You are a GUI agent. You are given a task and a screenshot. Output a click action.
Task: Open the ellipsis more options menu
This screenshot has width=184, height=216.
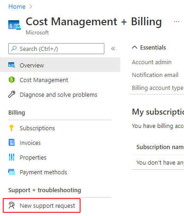click(177, 22)
